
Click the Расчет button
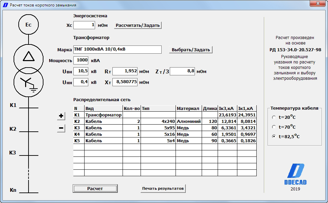95,189
